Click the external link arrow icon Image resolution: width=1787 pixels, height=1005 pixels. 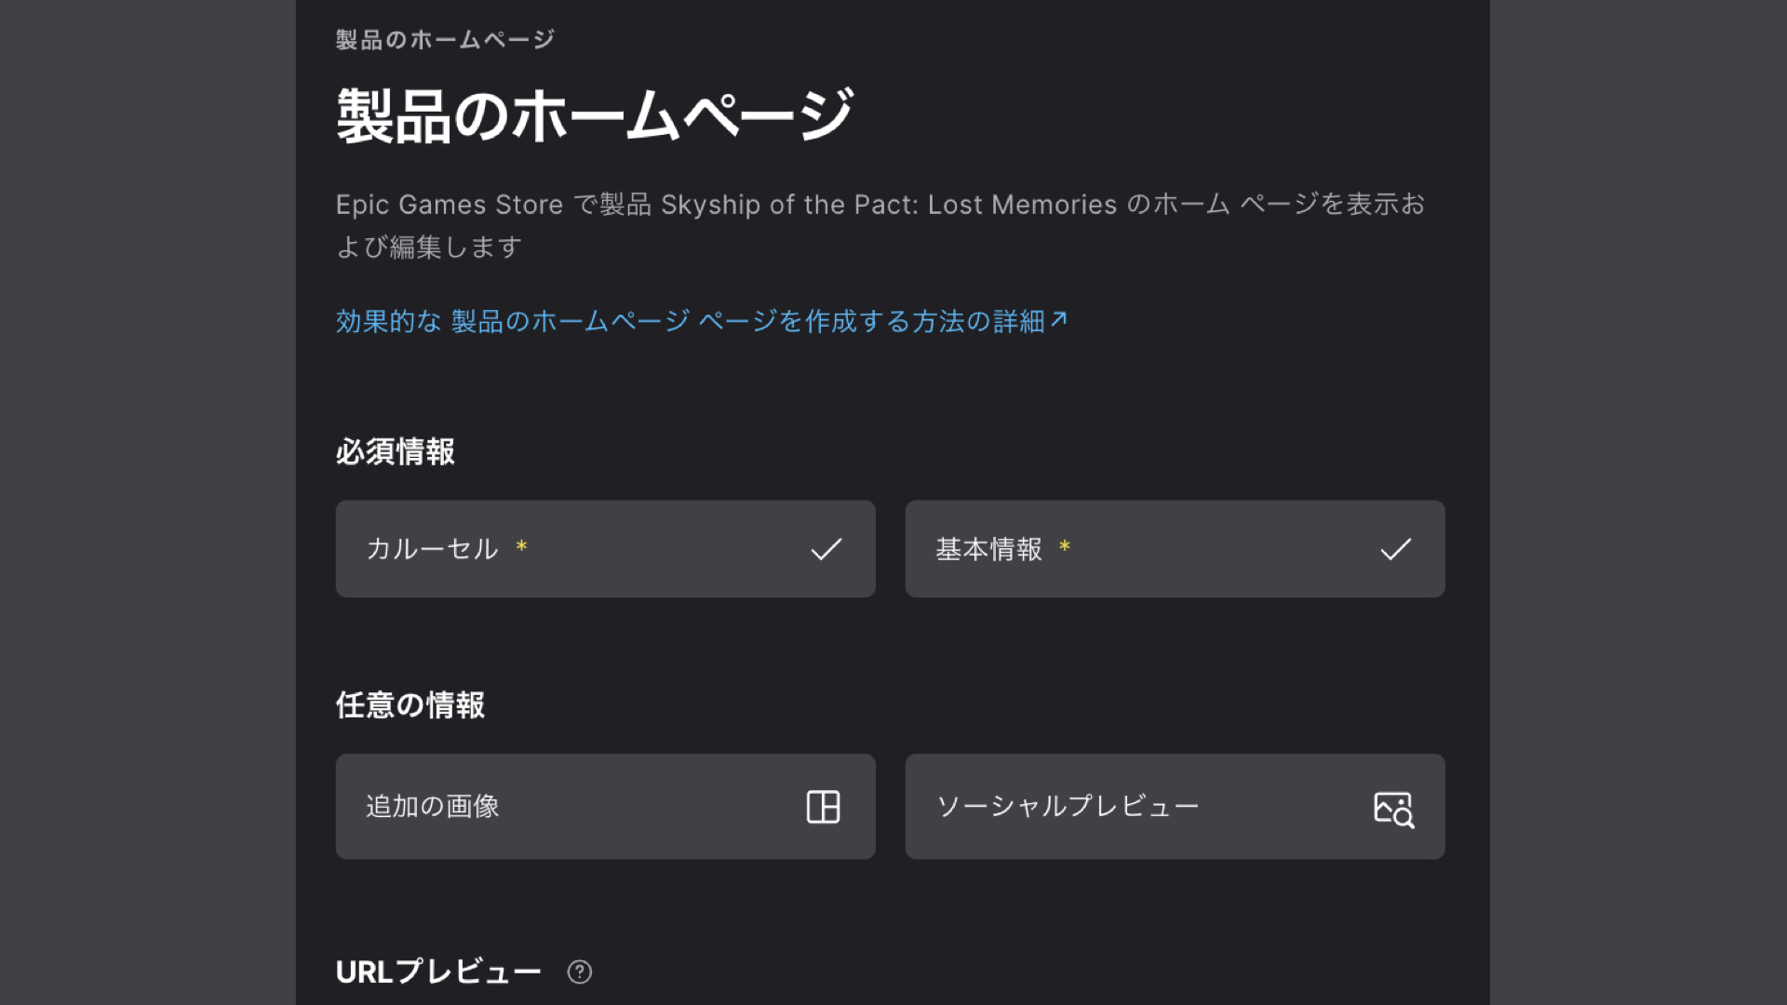coord(1058,320)
